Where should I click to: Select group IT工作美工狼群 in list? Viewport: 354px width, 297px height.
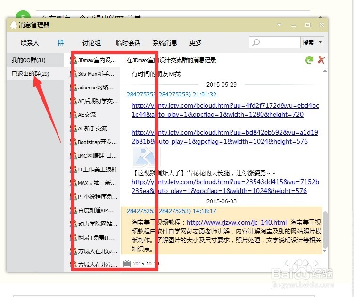click(94, 169)
